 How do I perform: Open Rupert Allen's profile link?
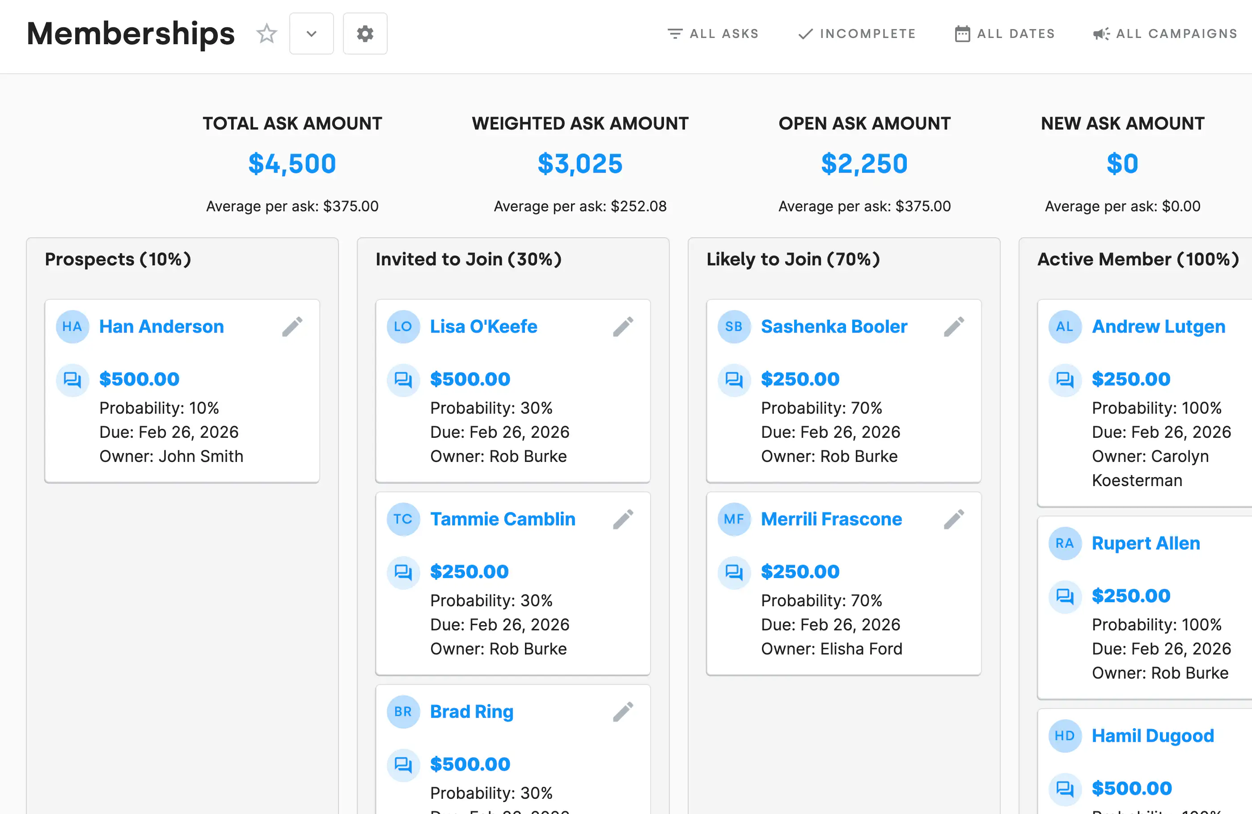(1146, 543)
